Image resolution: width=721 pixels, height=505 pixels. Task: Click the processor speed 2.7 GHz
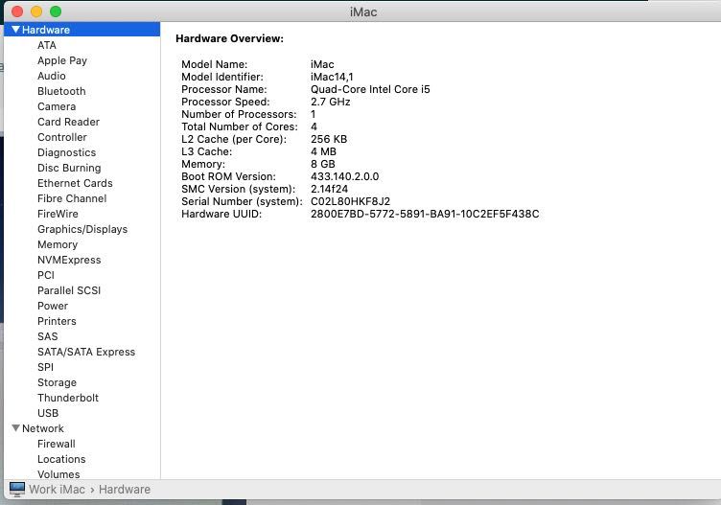click(x=331, y=102)
